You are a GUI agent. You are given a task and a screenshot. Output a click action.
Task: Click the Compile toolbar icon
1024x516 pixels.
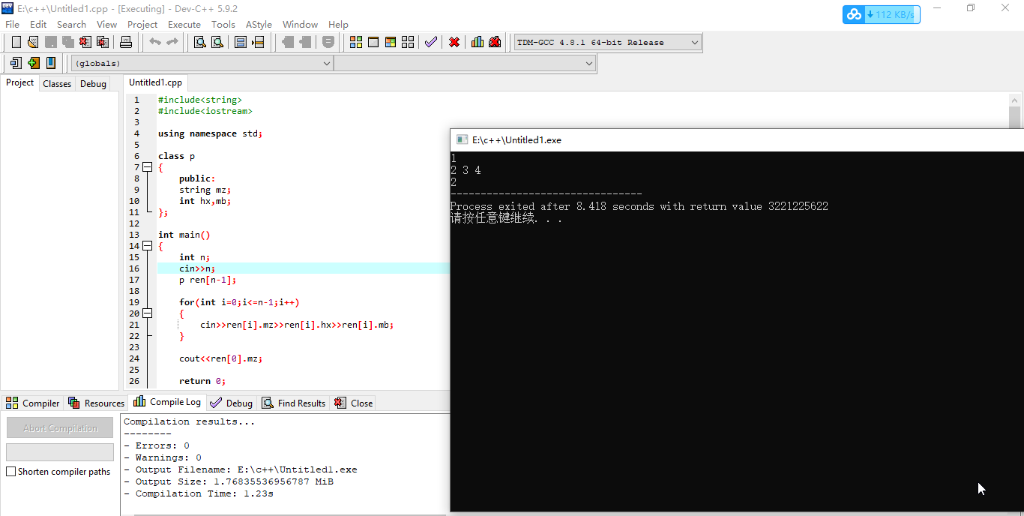(x=356, y=42)
